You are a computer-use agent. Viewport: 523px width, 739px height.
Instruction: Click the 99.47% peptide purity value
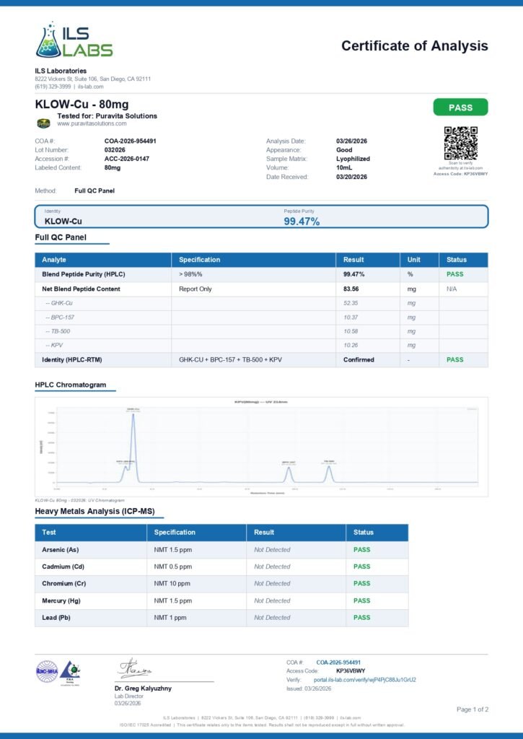302,221
